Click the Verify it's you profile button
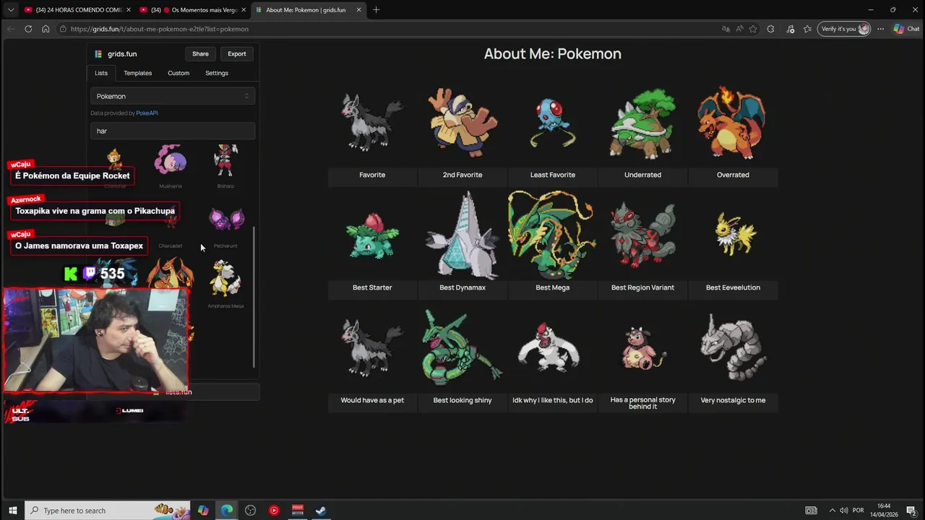This screenshot has width=925, height=520. click(843, 29)
